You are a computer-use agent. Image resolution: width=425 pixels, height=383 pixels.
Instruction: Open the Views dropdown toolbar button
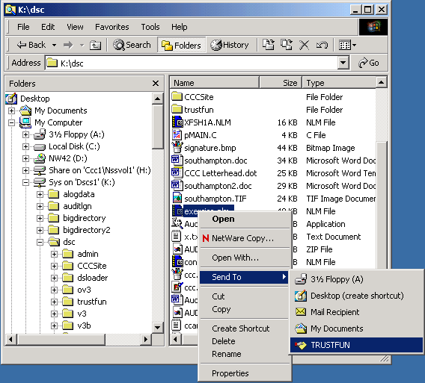(347, 45)
